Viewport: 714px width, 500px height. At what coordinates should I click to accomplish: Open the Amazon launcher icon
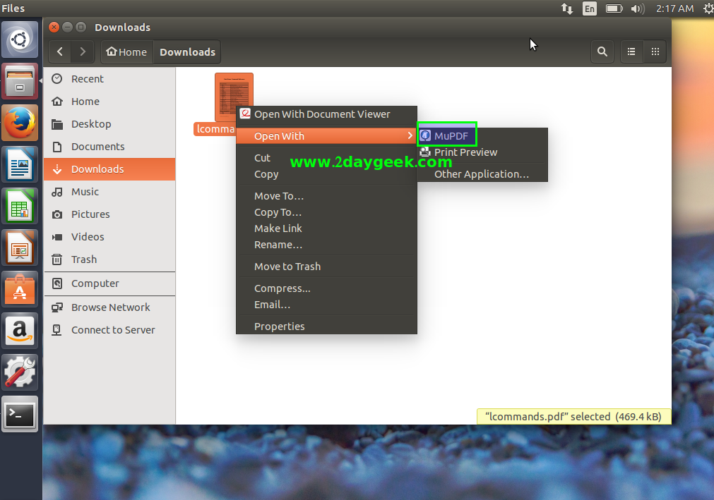click(20, 331)
